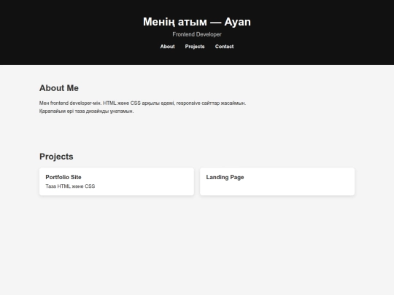Open the Portfolio Site project card
This screenshot has height=295, width=394.
pyautogui.click(x=117, y=181)
